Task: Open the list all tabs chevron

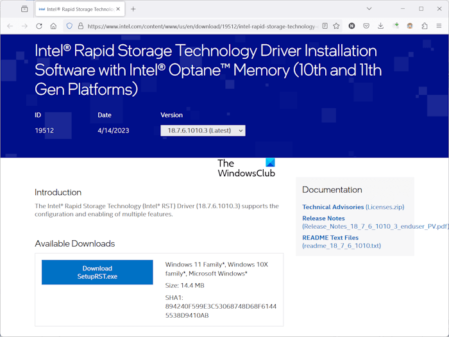Action: [369, 9]
